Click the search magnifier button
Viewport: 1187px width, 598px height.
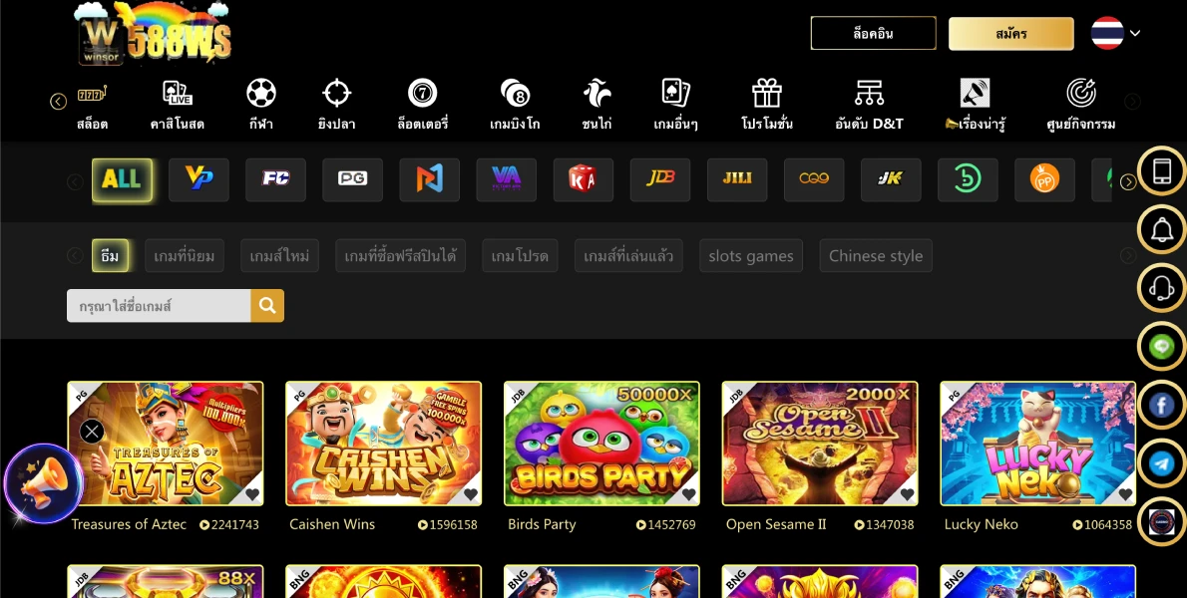pyautogui.click(x=267, y=306)
